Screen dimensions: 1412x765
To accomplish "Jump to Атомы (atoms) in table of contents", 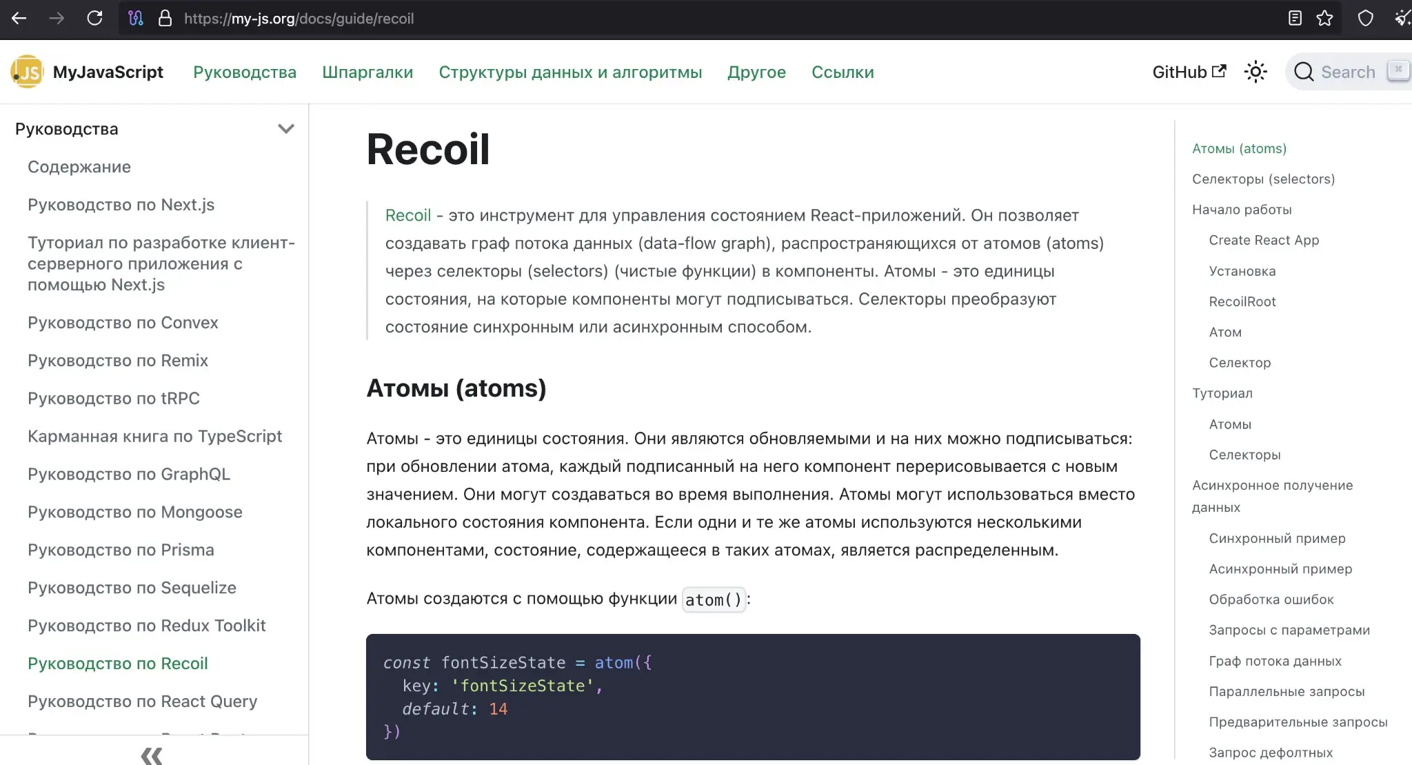I will coord(1240,148).
